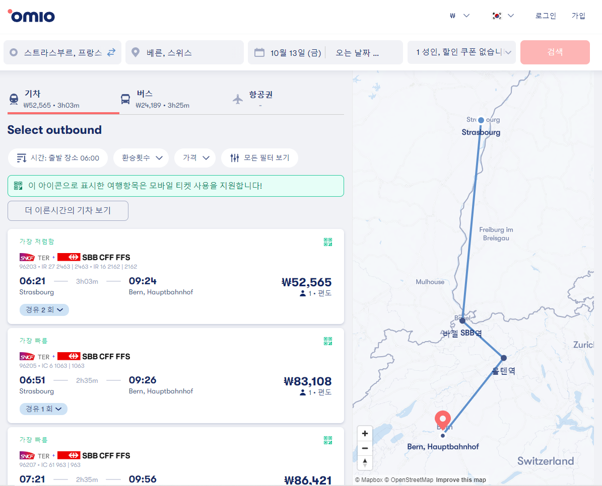Open the Mapbox attribution link

pyautogui.click(x=369, y=480)
